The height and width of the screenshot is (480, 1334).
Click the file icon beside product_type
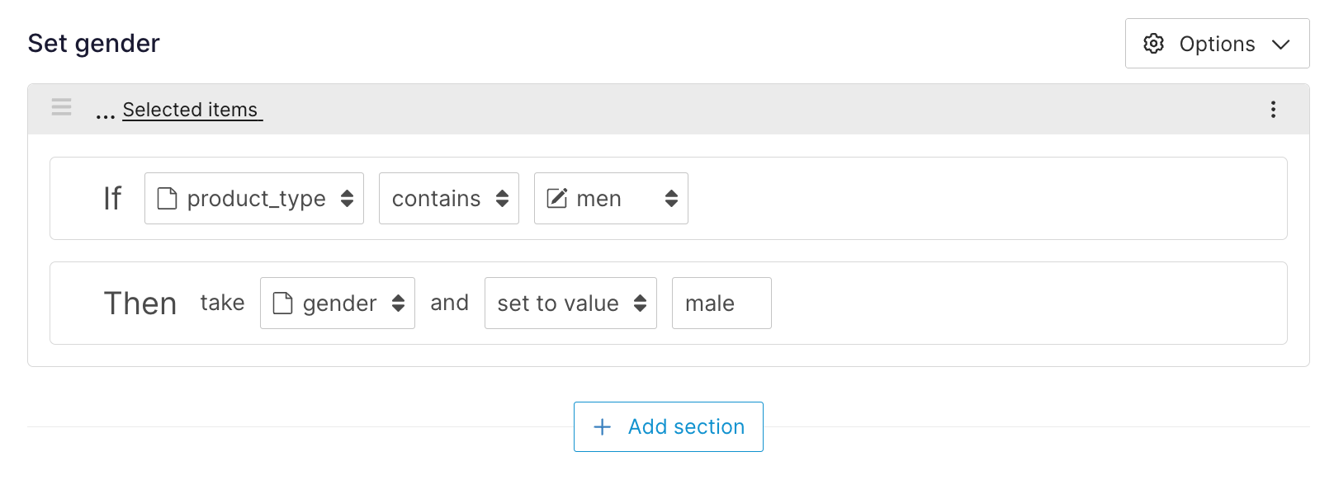(167, 199)
